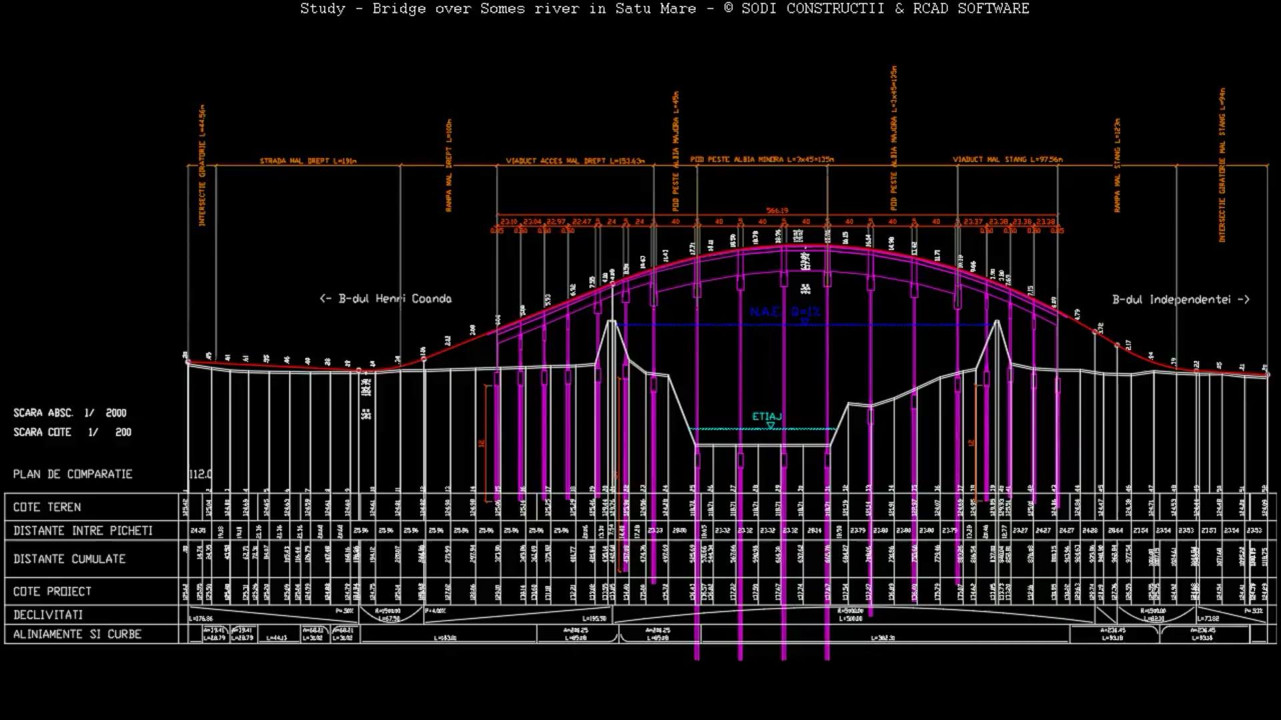Click the N.A.E. level triangle marker
Screen dimensions: 1281x720
[805, 321]
